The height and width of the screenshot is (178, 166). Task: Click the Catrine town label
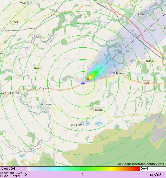pos(143,14)
